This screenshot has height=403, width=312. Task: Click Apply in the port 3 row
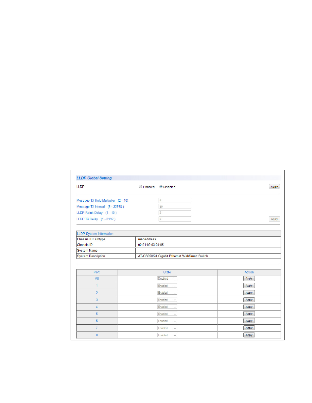pyautogui.click(x=249, y=300)
